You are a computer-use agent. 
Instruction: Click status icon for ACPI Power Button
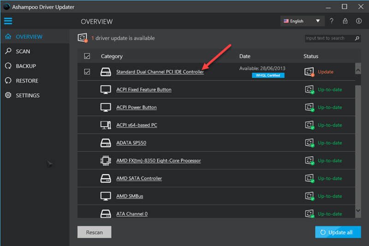coord(309,107)
